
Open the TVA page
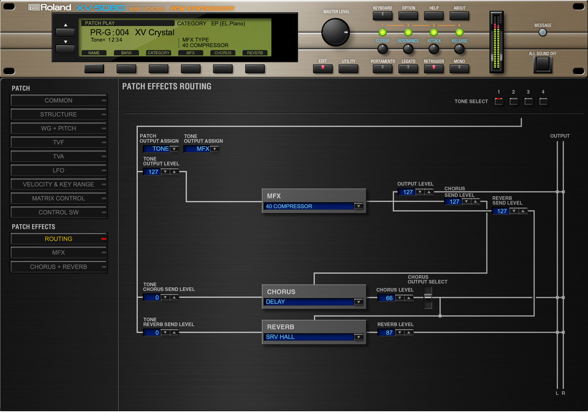59,157
